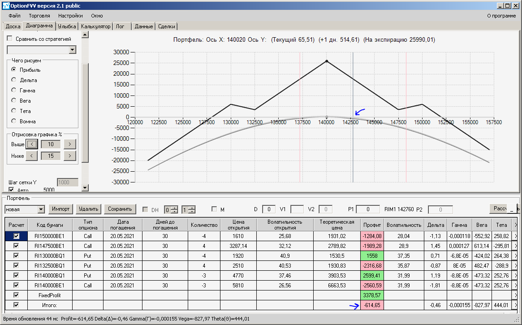Viewport: 522px width, 325px height.
Task: Click the OptionFVV app icon in title bar
Action: (6, 6)
